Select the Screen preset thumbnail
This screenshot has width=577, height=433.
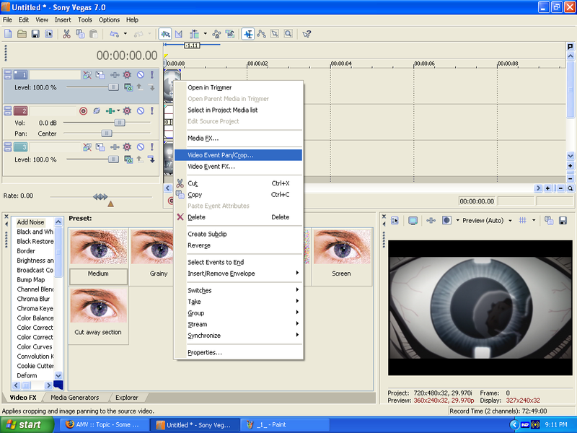pyautogui.click(x=342, y=247)
